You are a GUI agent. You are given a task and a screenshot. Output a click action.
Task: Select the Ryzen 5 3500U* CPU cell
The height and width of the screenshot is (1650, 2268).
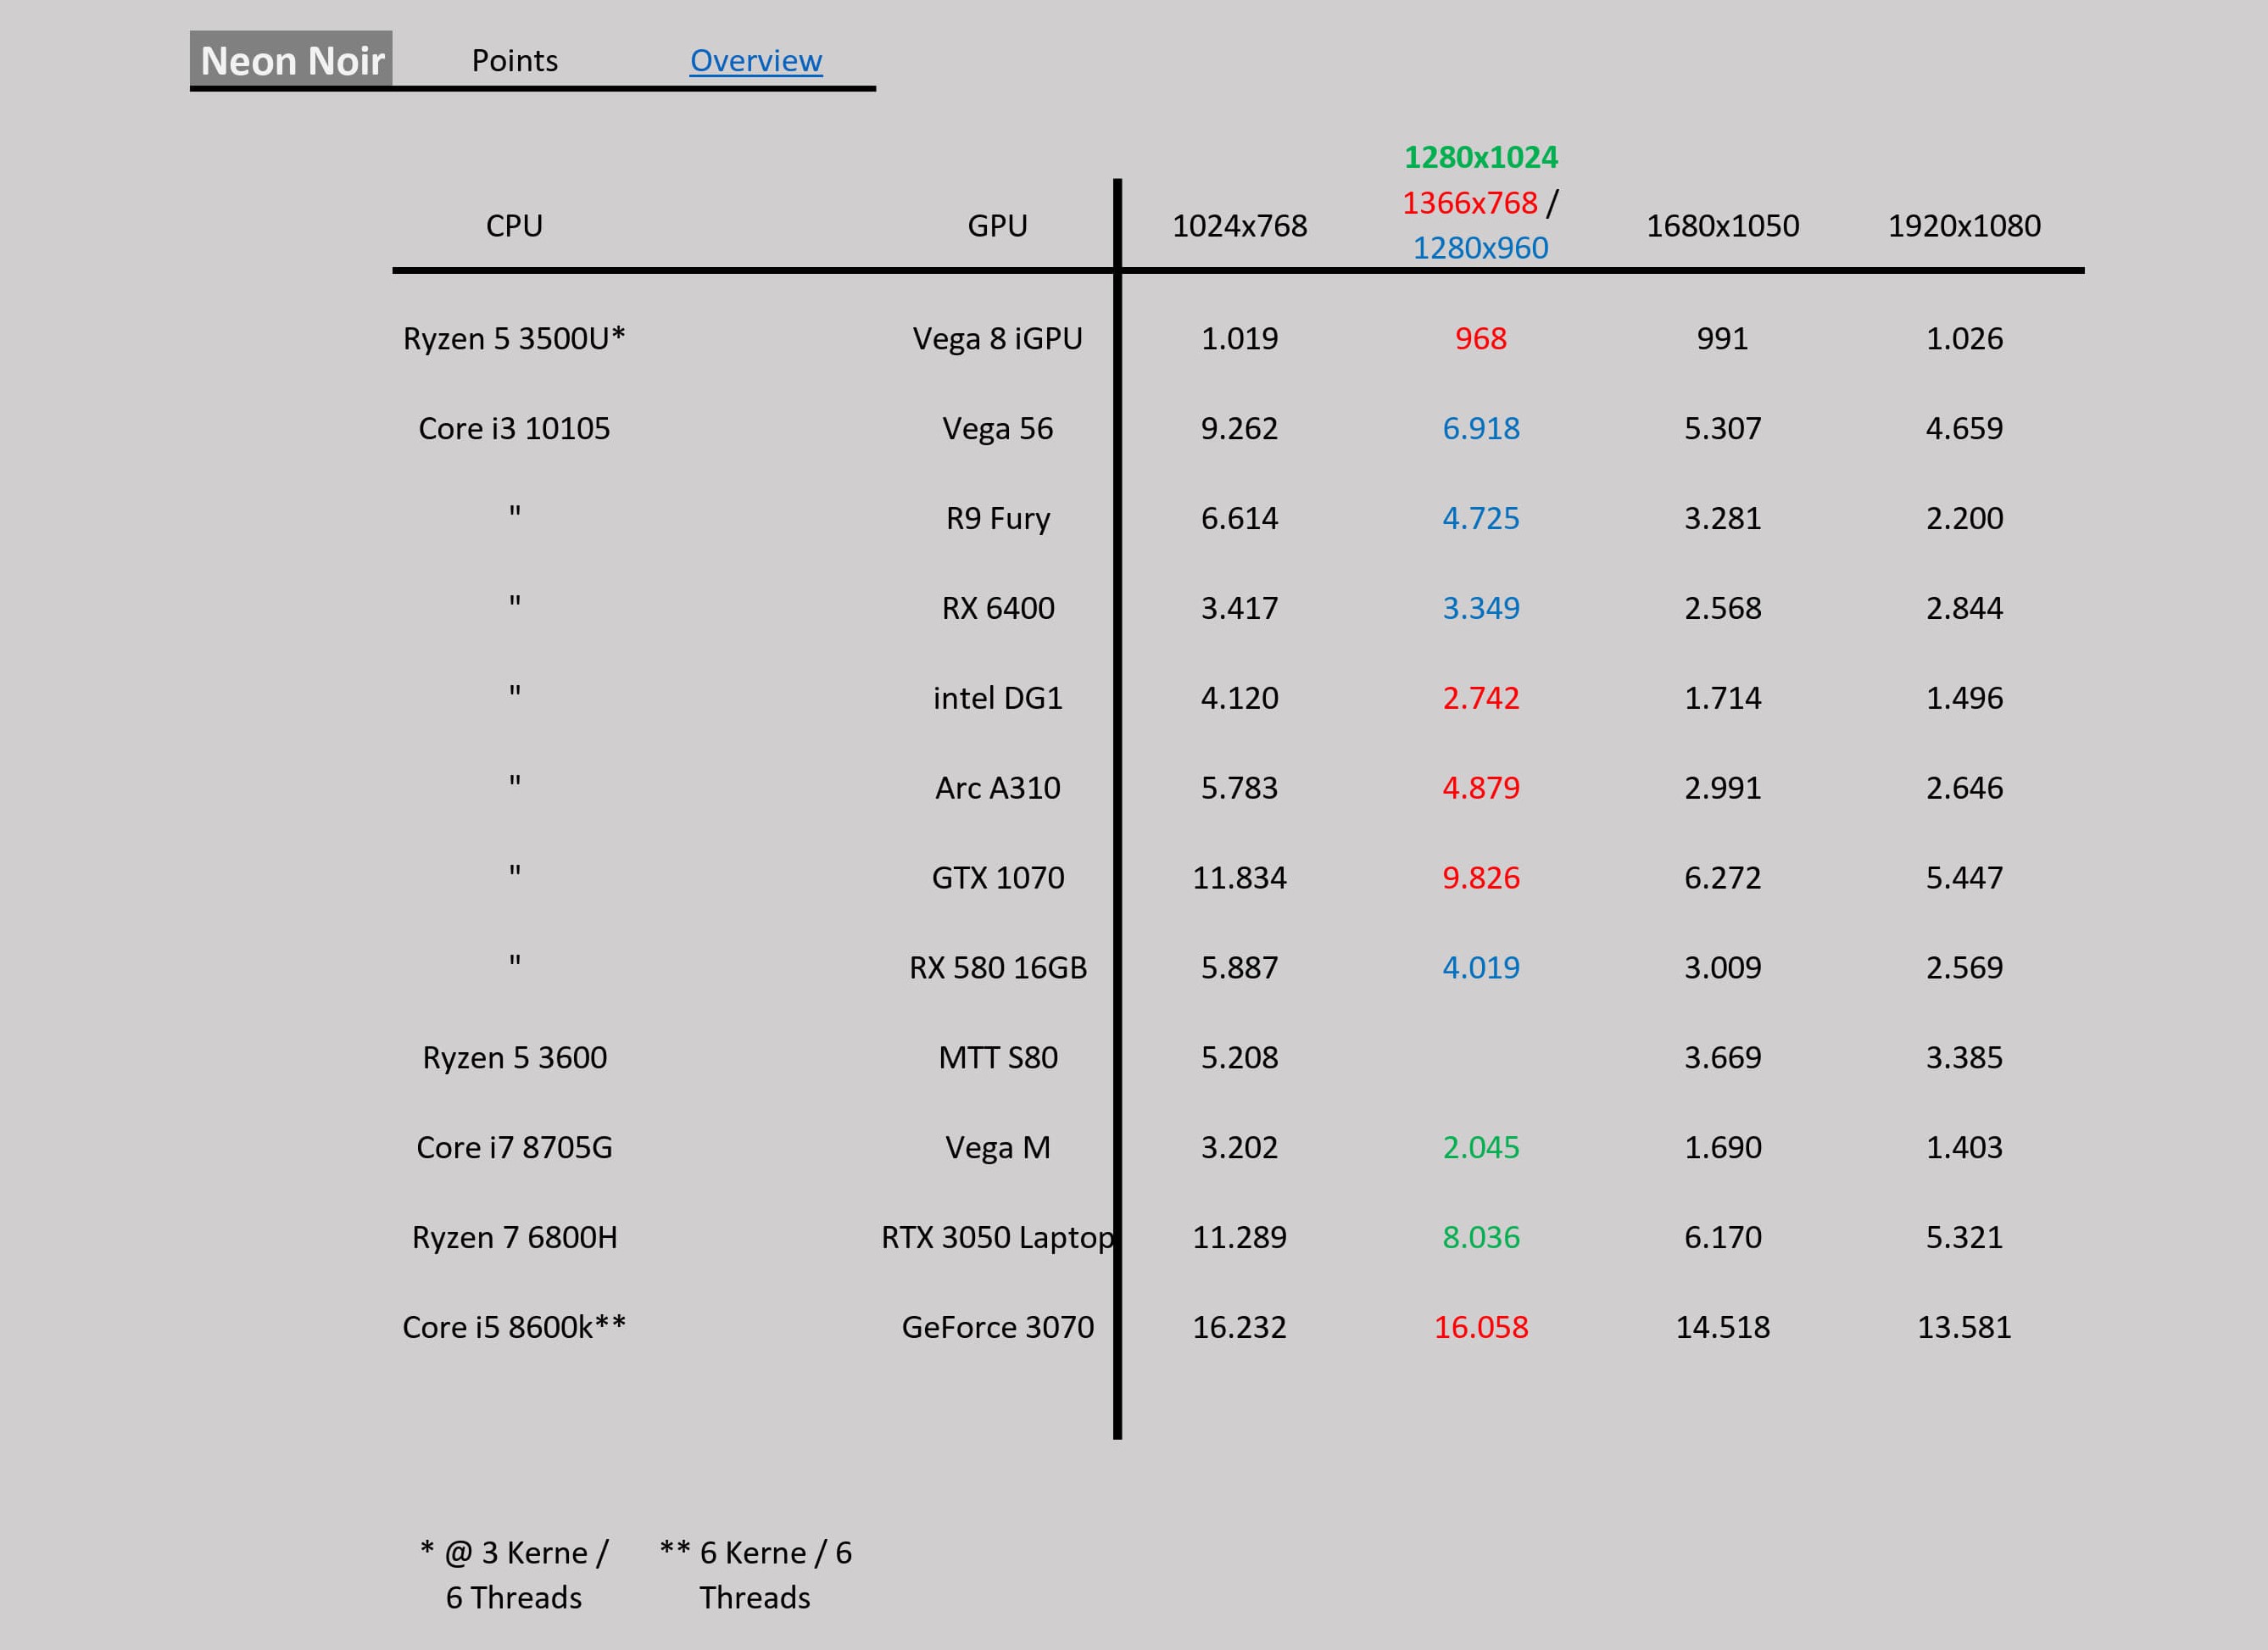[514, 338]
